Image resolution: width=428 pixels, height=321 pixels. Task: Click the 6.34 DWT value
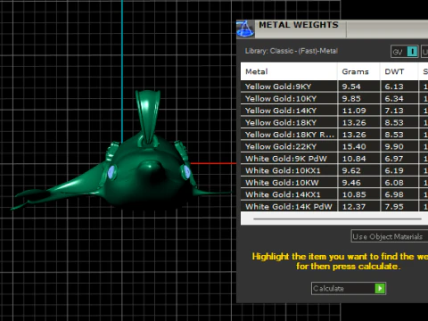394,98
